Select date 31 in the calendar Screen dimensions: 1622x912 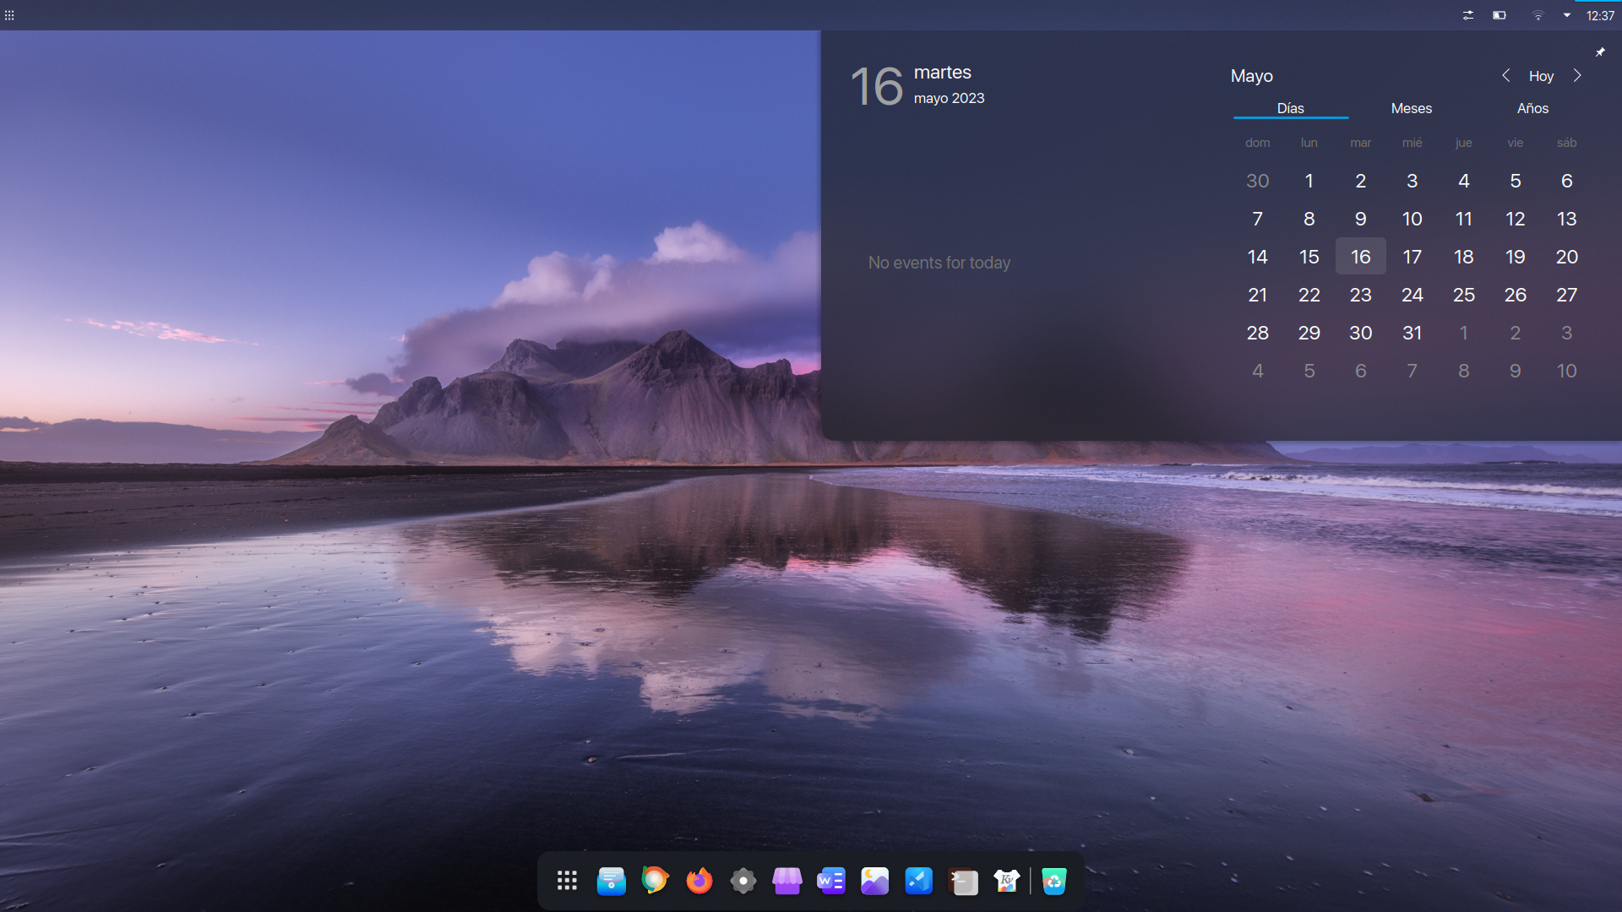1412,333
